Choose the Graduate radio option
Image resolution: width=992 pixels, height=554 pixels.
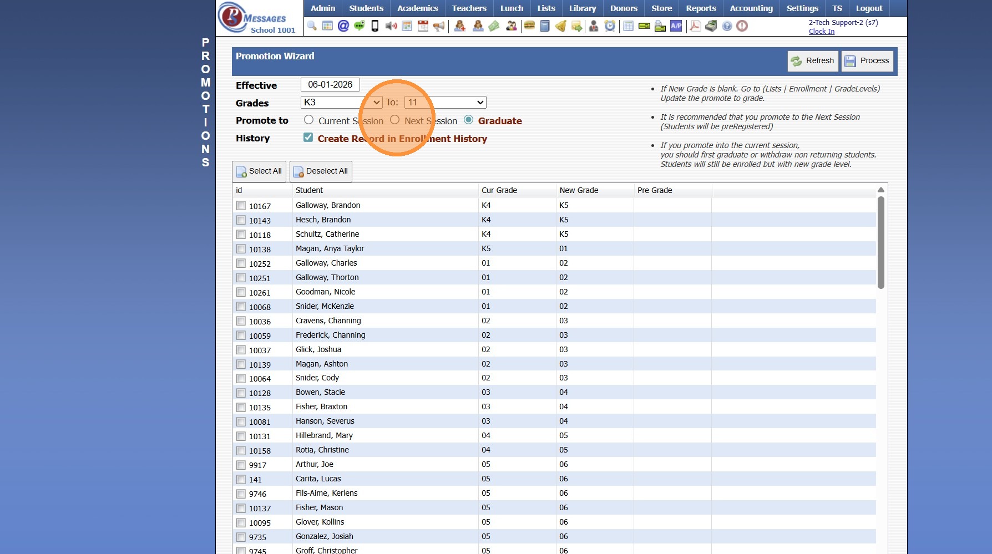469,120
